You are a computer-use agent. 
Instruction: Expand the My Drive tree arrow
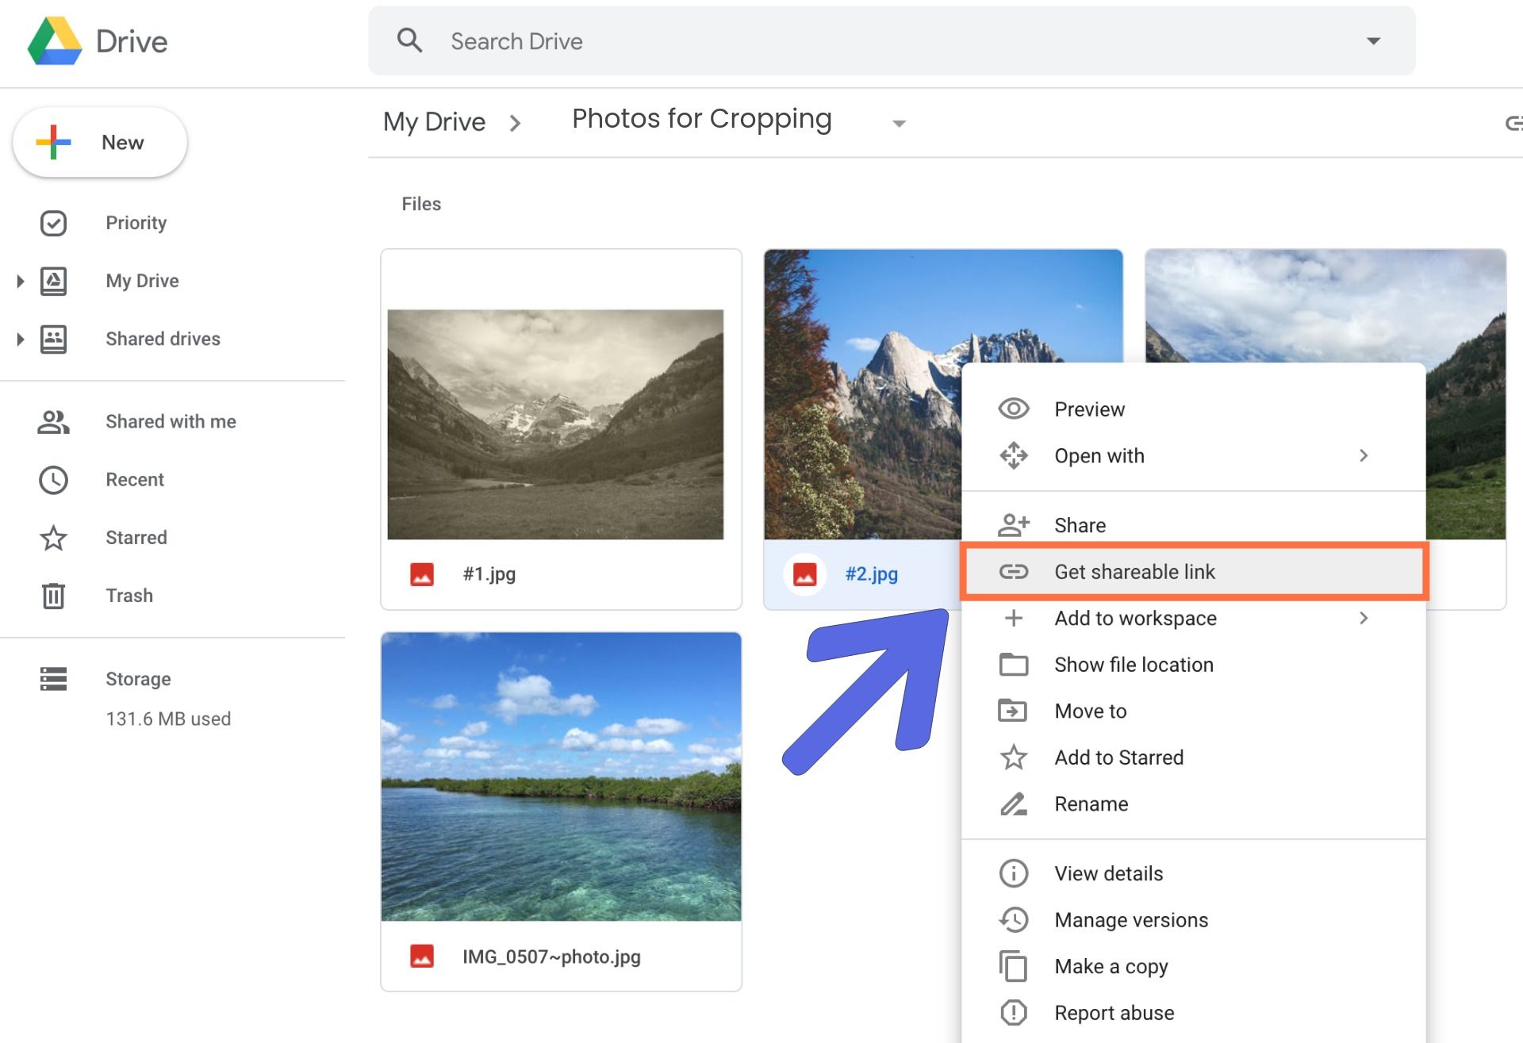tap(21, 281)
